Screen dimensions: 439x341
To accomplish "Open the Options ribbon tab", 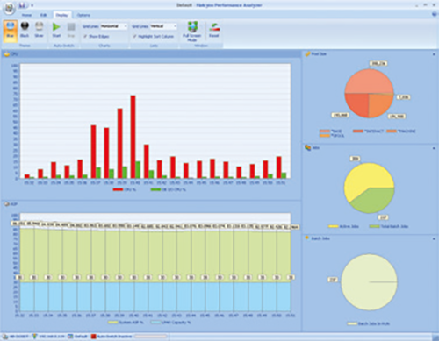I will point(83,15).
